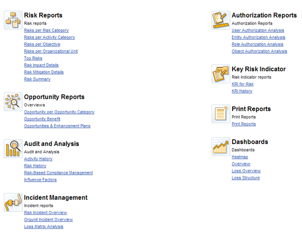Click the 'Risk Indicator reports' subtitle
The height and width of the screenshot is (233, 302).
coord(251,77)
